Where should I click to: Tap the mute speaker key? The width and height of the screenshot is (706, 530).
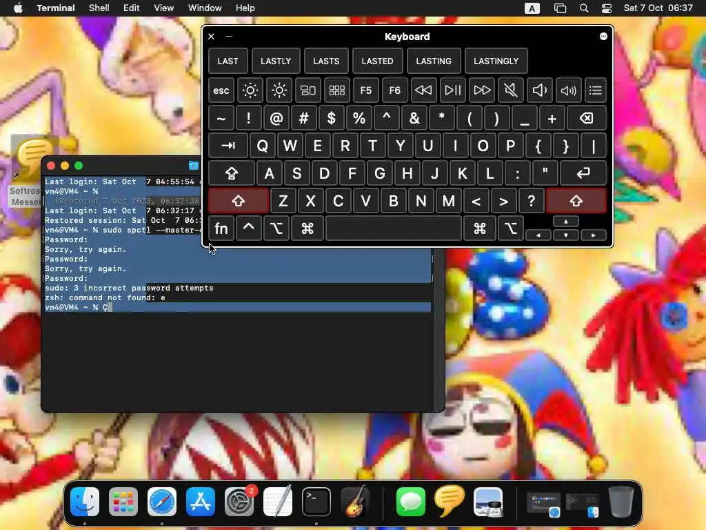click(x=511, y=90)
